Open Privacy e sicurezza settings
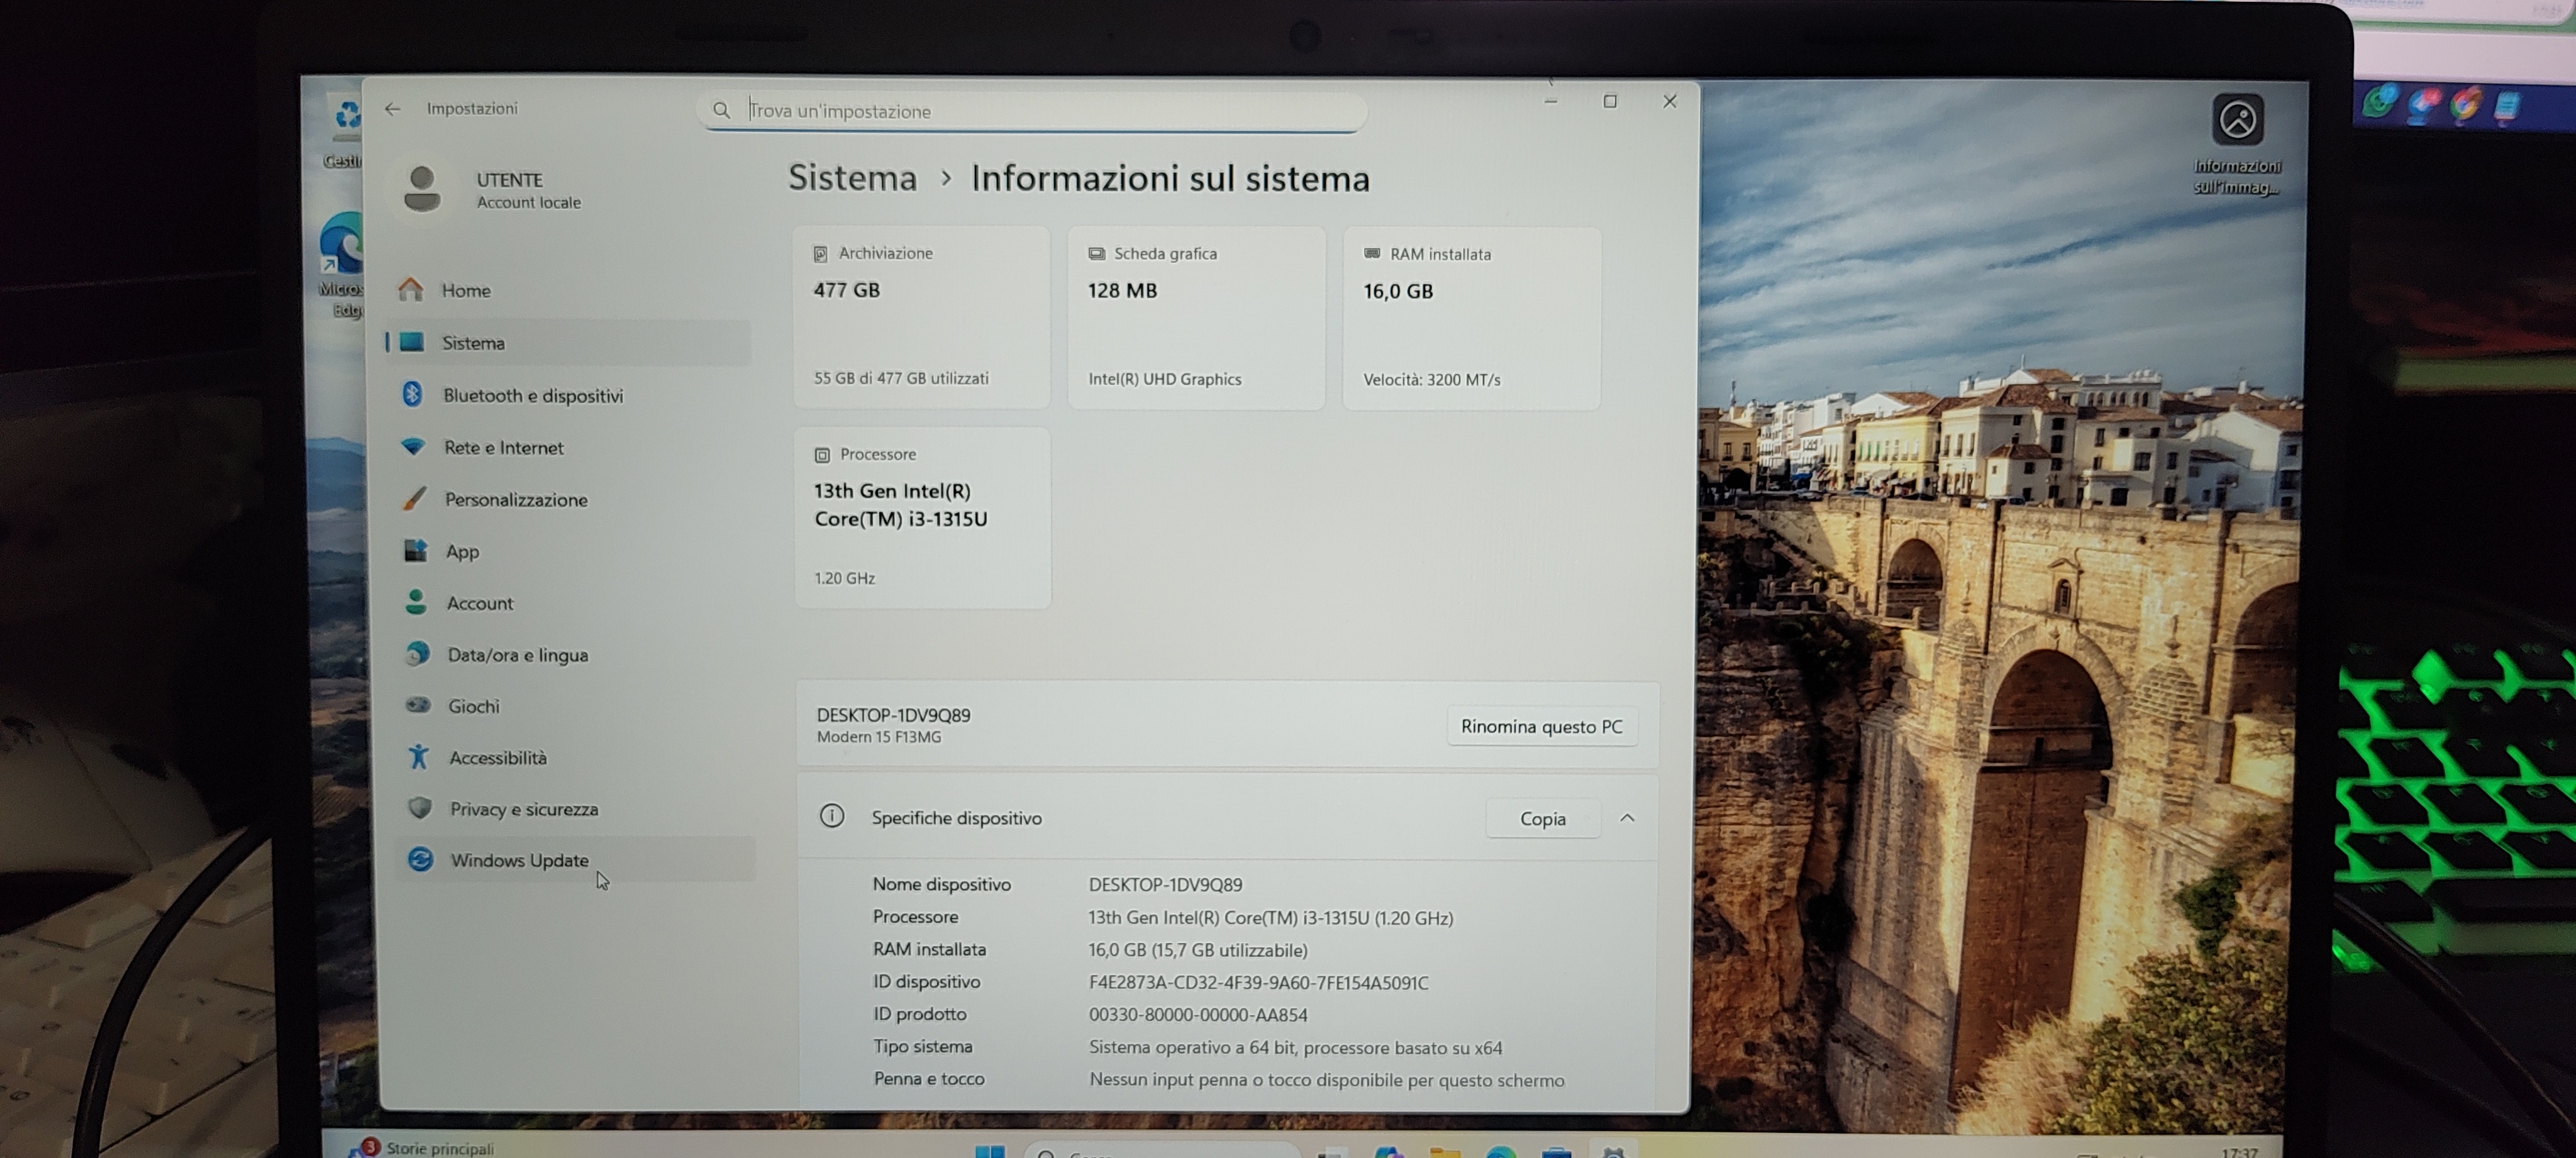2576x1158 pixels. tap(523, 809)
